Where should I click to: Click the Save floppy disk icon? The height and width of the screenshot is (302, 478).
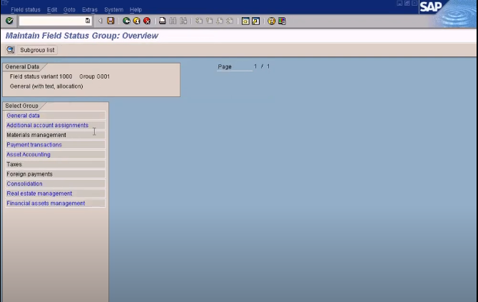tap(111, 21)
